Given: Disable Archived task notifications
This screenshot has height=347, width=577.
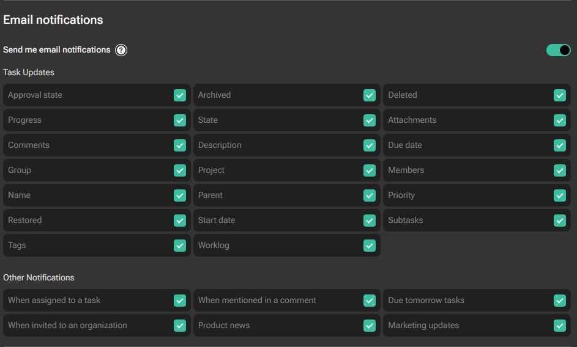Looking at the screenshot, I should [x=370, y=95].
